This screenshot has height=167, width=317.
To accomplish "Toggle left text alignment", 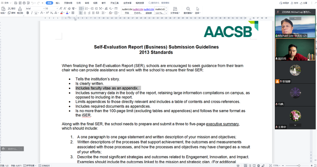I will click(x=81, y=13).
